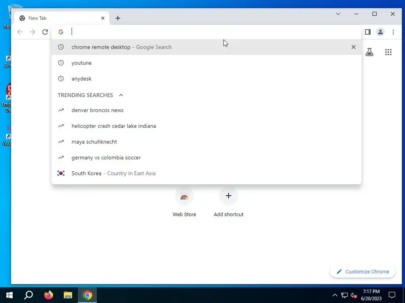Image resolution: width=405 pixels, height=303 pixels.
Task: Choose maya schuhknecht trending search
Action: coord(206,142)
